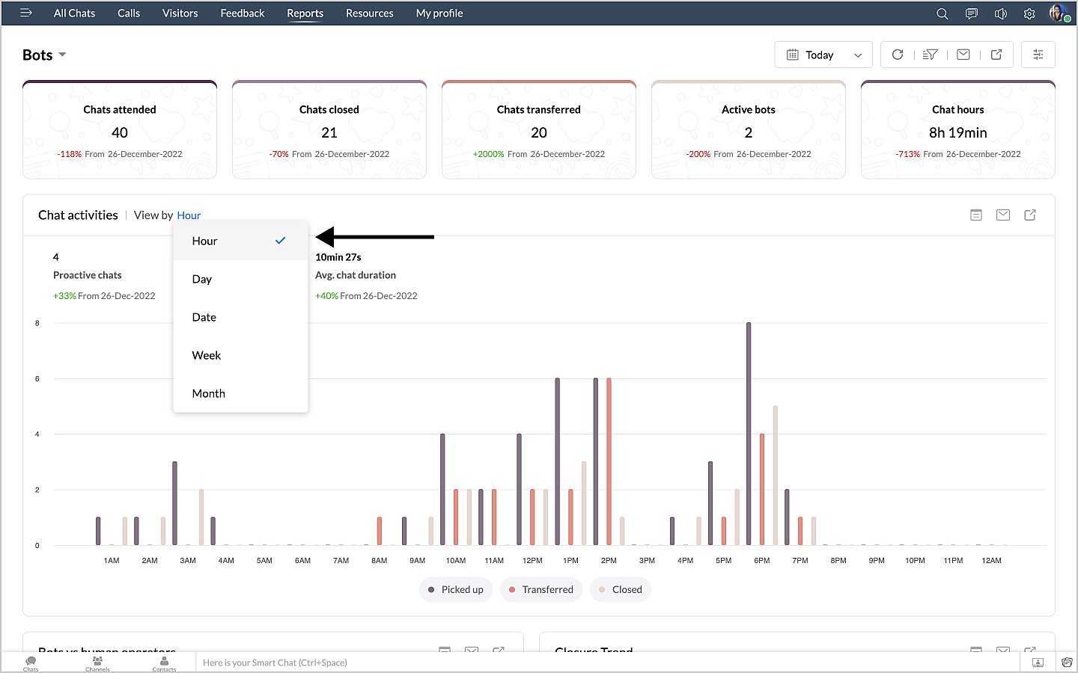Toggle the Closed legend series
The width and height of the screenshot is (1078, 673).
(x=620, y=590)
